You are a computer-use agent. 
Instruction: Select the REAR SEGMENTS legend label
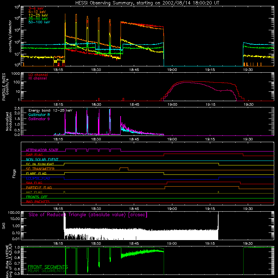pyautogui.click(x=47, y=270)
